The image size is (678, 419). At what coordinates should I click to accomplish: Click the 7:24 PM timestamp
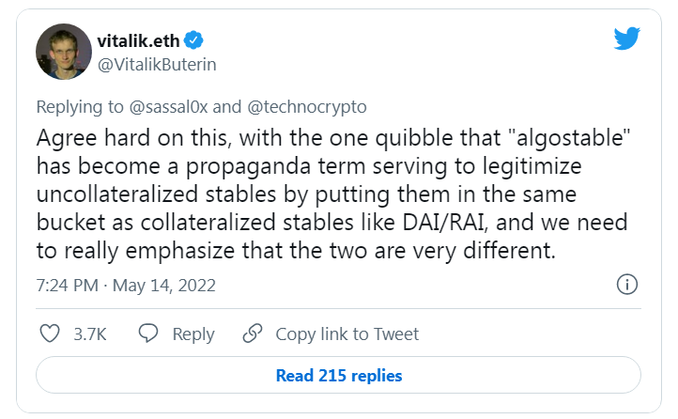[67, 285]
